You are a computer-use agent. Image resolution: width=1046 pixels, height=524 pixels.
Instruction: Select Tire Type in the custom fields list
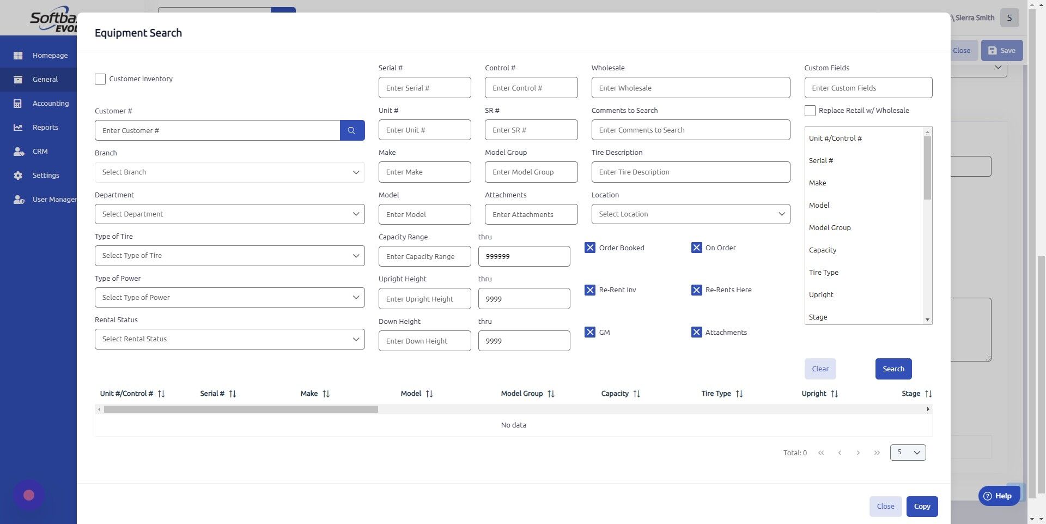823,272
